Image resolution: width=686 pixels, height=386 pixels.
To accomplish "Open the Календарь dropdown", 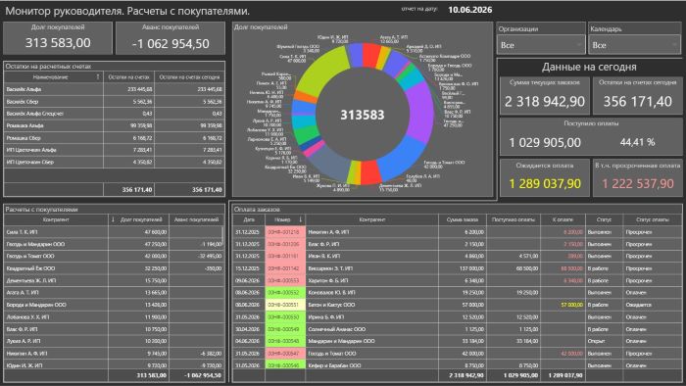I will 634,45.
